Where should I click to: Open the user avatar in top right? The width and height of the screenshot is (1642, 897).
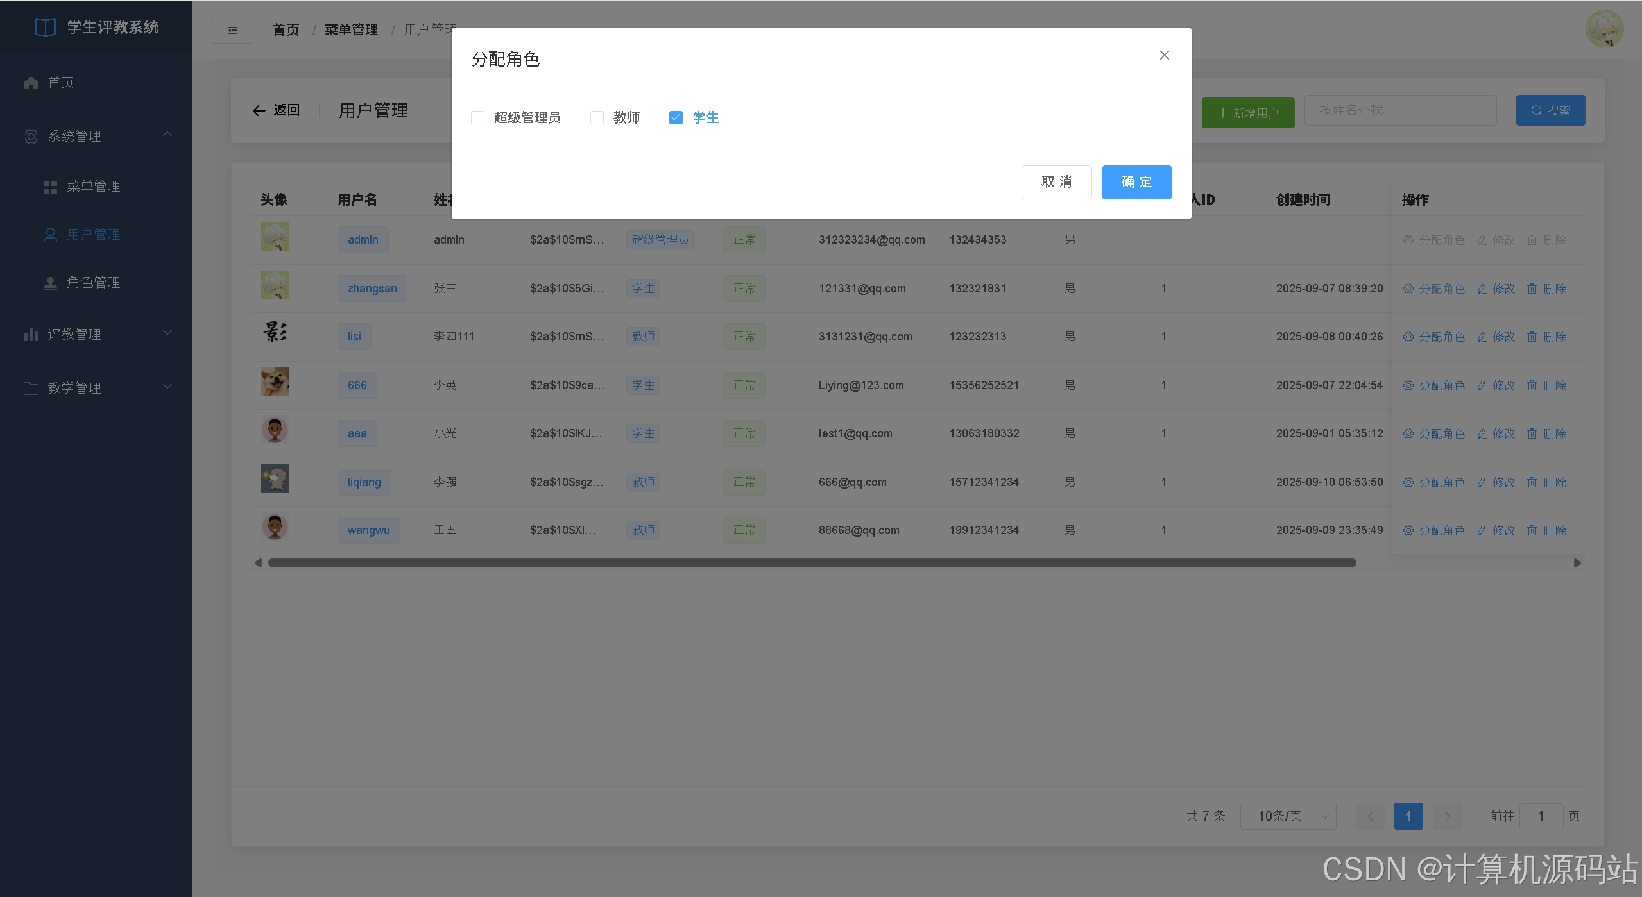point(1604,29)
